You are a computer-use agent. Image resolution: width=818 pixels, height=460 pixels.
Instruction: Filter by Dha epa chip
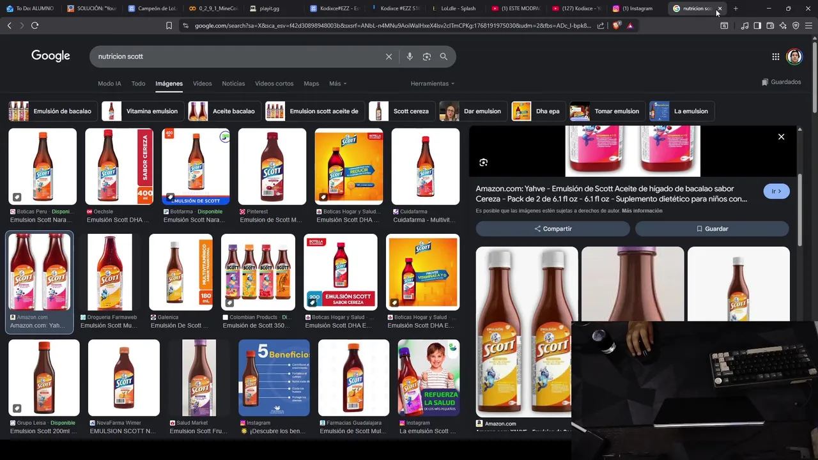point(538,111)
